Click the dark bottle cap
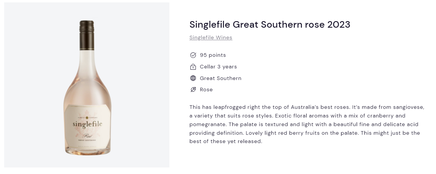Screen dimensions: 436x174 (x=87, y=35)
